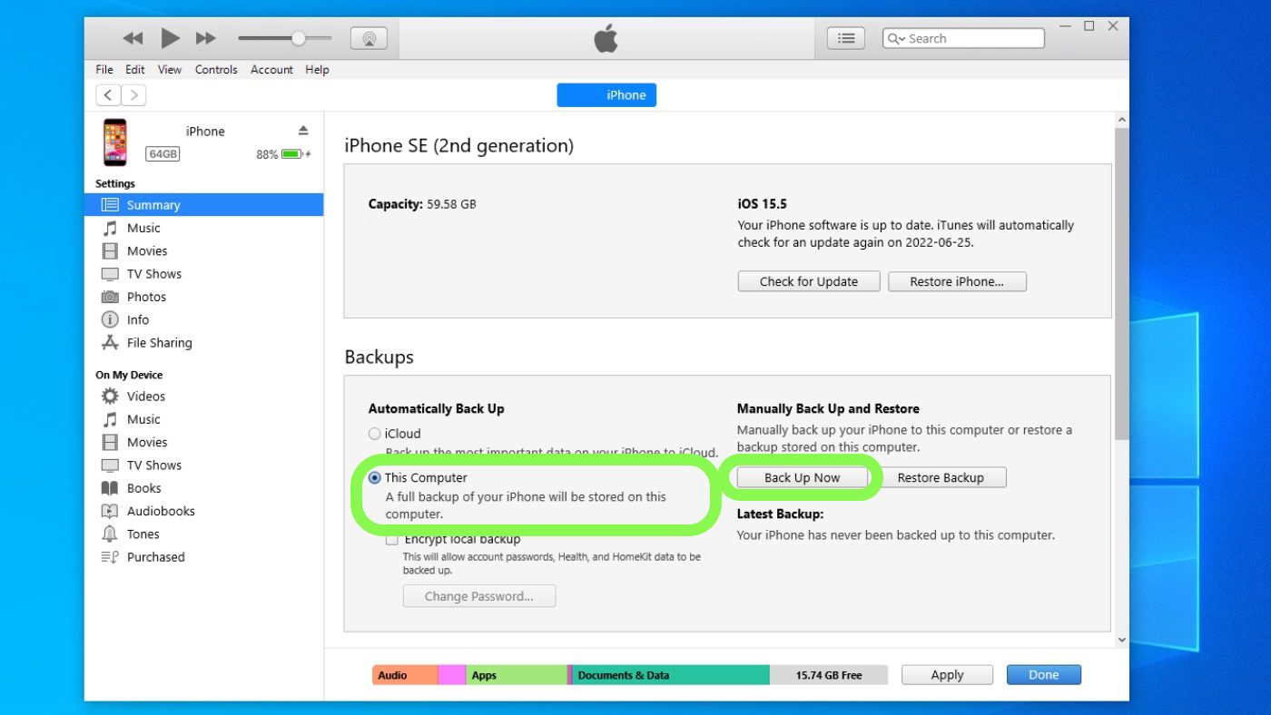Click the Rewind previous track icon
This screenshot has width=1271, height=715.
(133, 38)
